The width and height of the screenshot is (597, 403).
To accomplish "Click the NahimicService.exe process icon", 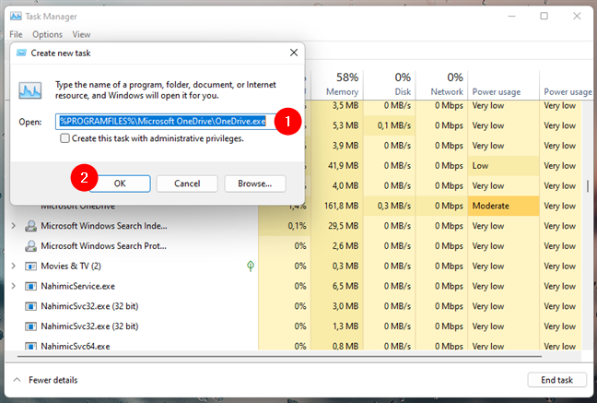I will [x=31, y=287].
